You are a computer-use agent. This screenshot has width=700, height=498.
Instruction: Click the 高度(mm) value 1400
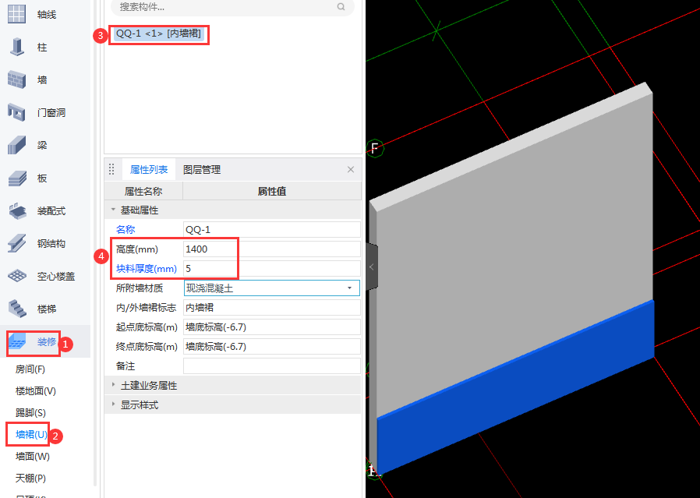pos(272,249)
